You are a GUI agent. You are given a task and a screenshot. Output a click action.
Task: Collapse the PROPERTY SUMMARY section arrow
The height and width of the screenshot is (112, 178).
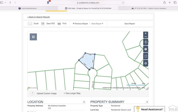(x=147, y=102)
